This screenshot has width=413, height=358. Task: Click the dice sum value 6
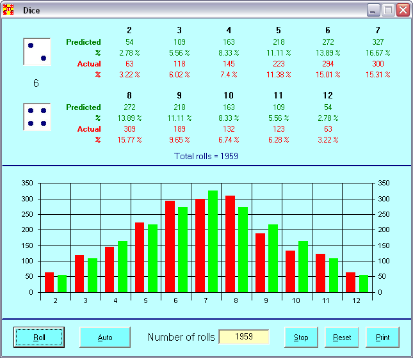tap(36, 83)
